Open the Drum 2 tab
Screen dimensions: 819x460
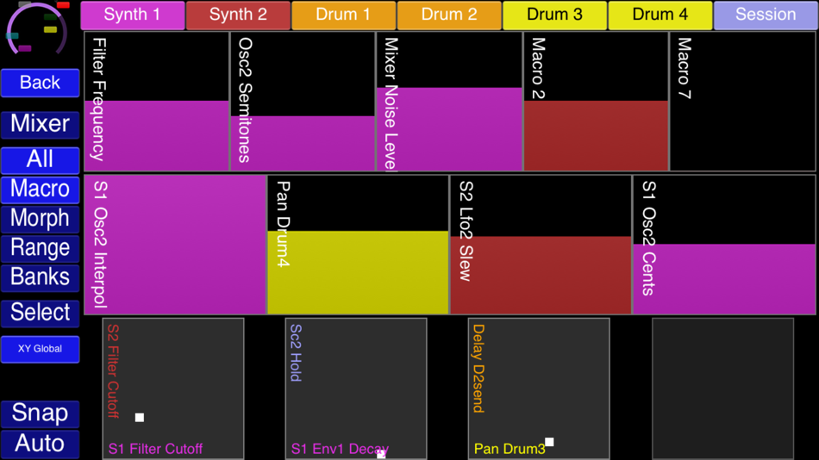click(x=449, y=15)
